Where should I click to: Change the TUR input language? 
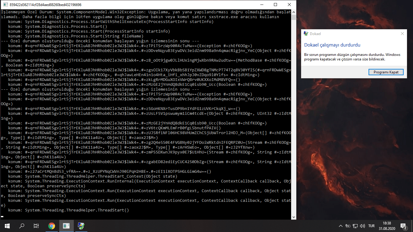click(371, 226)
